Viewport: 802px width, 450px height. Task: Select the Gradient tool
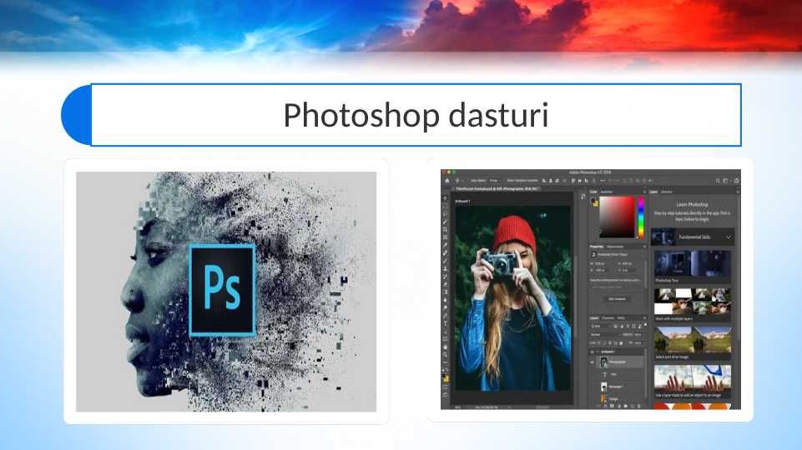[x=445, y=292]
